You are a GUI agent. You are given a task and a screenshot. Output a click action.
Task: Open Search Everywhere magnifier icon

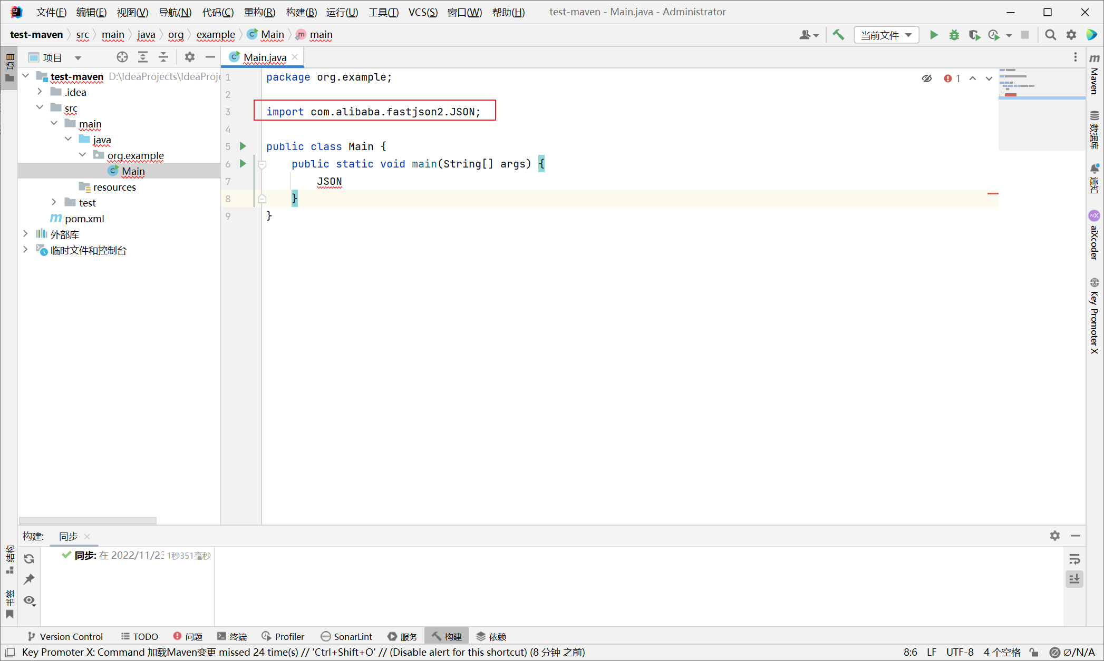[x=1050, y=35]
